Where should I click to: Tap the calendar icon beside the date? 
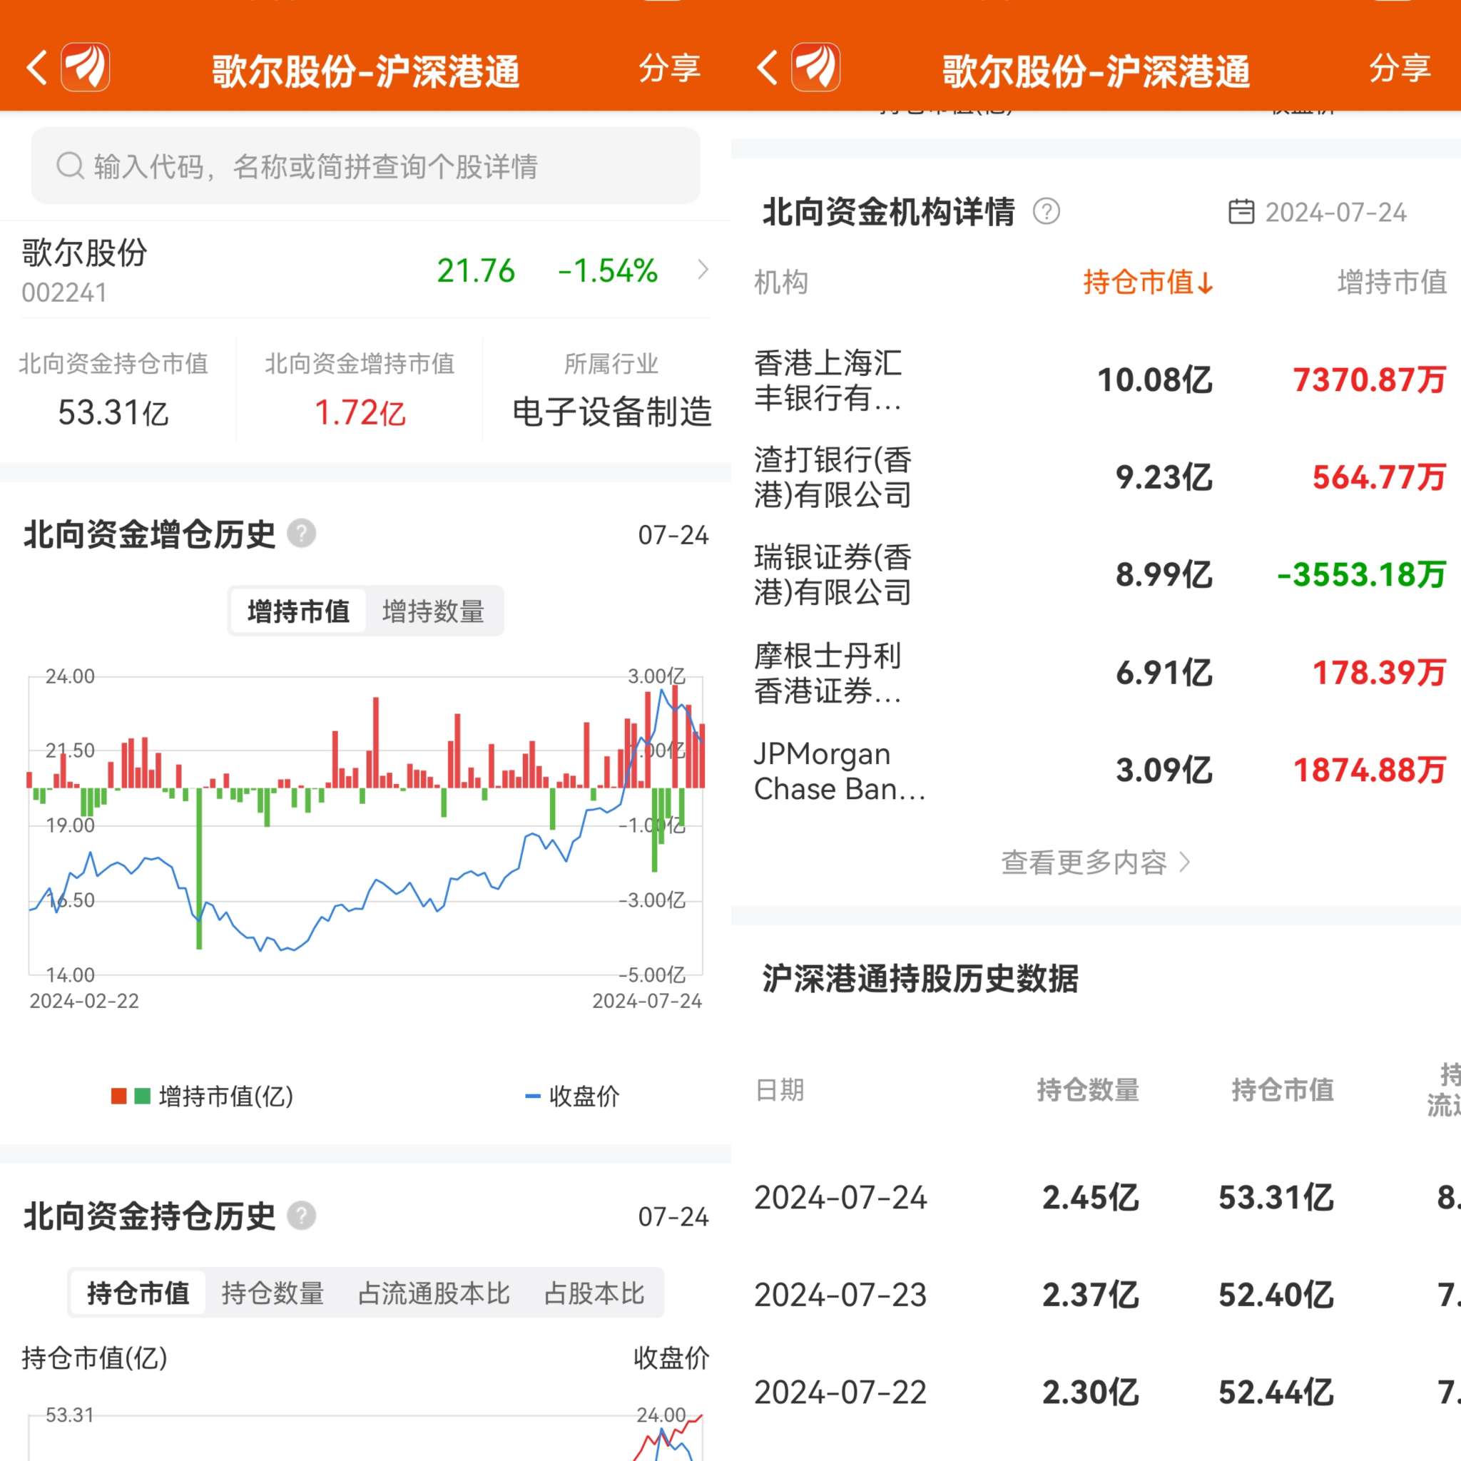click(x=1241, y=212)
